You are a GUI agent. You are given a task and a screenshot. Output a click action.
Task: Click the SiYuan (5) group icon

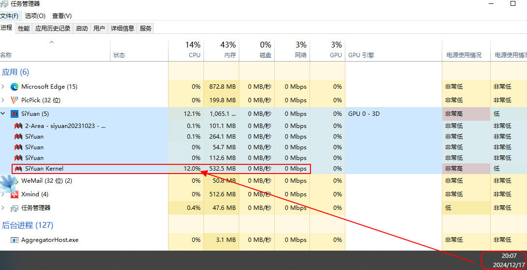click(x=14, y=113)
